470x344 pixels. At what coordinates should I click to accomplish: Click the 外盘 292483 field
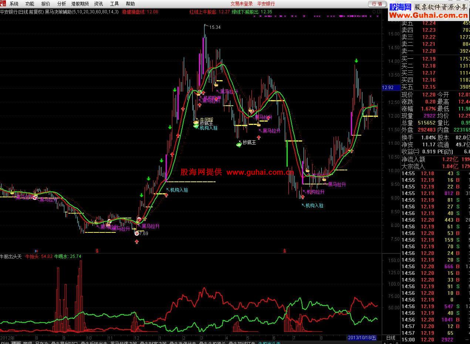(x=419, y=130)
